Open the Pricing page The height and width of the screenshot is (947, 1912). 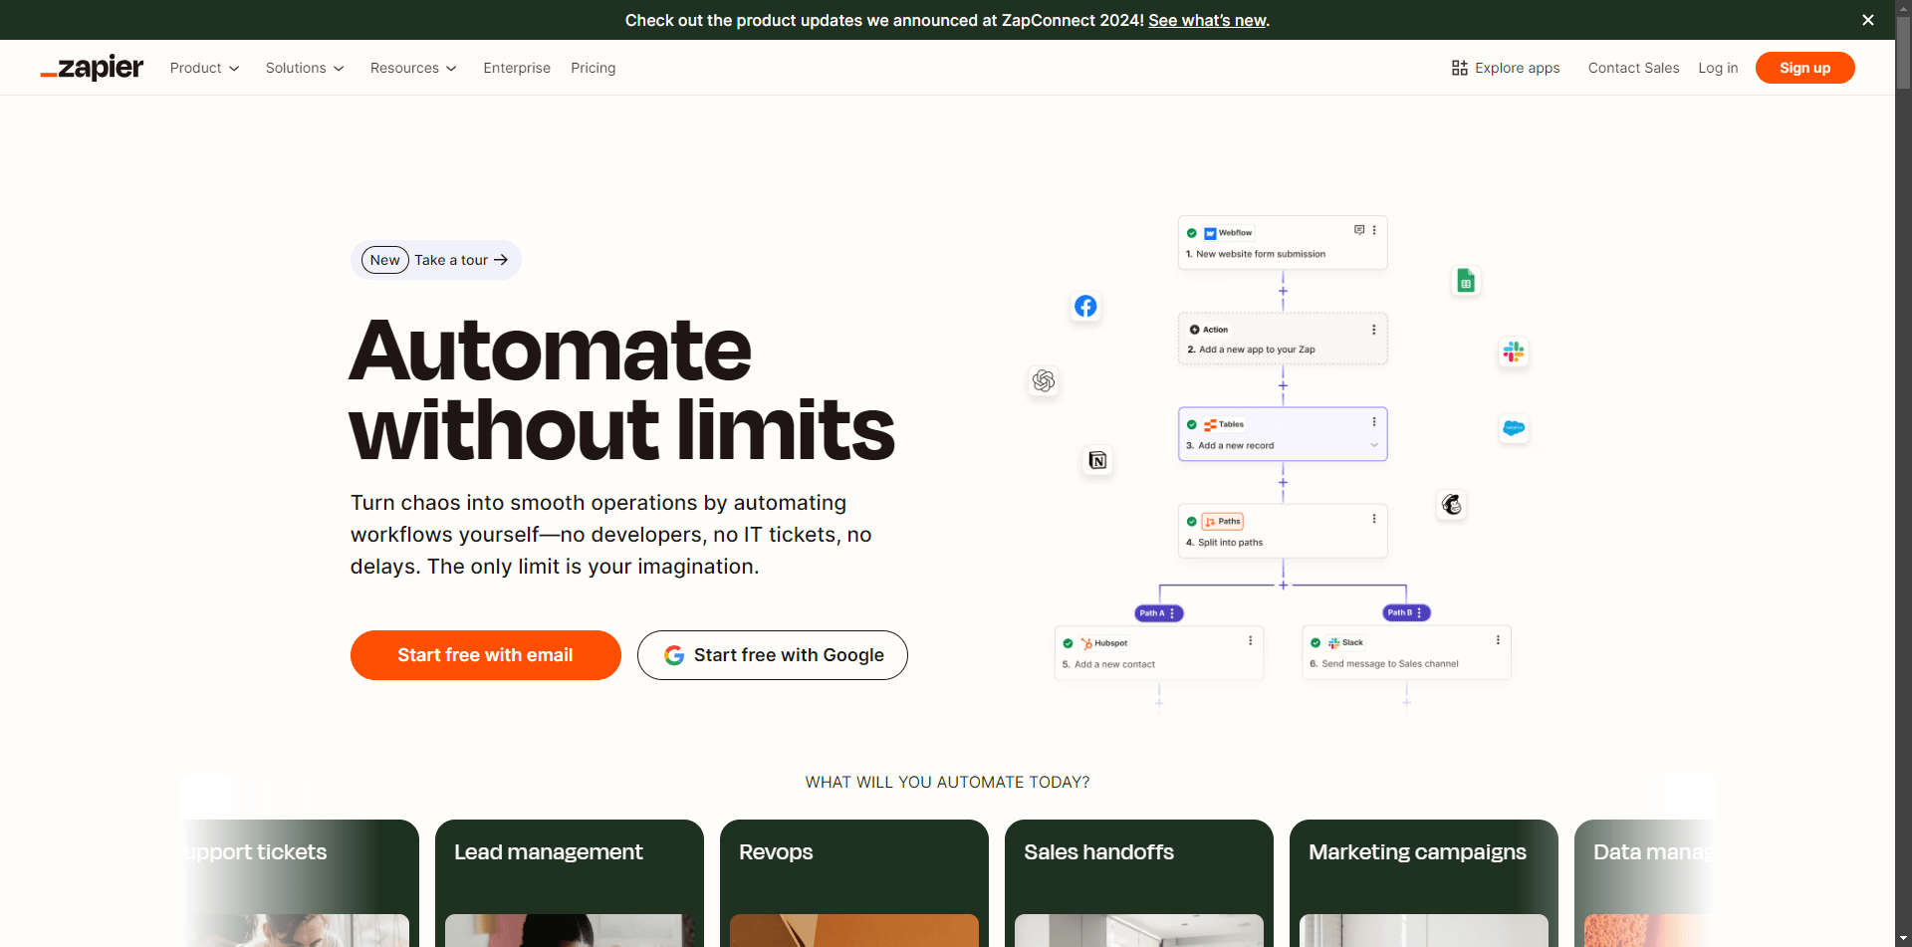point(594,68)
